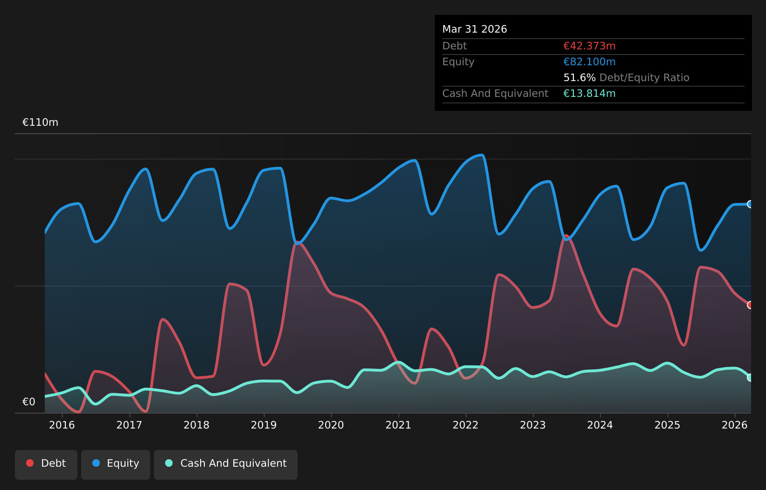Click the 2020 x-axis label

[x=331, y=425]
